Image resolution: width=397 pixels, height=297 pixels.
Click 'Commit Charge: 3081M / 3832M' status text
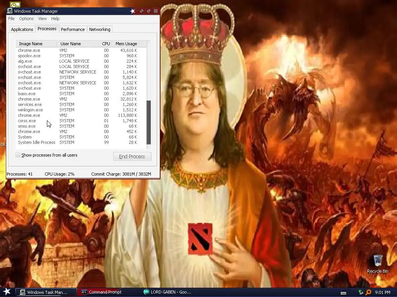[x=121, y=174]
